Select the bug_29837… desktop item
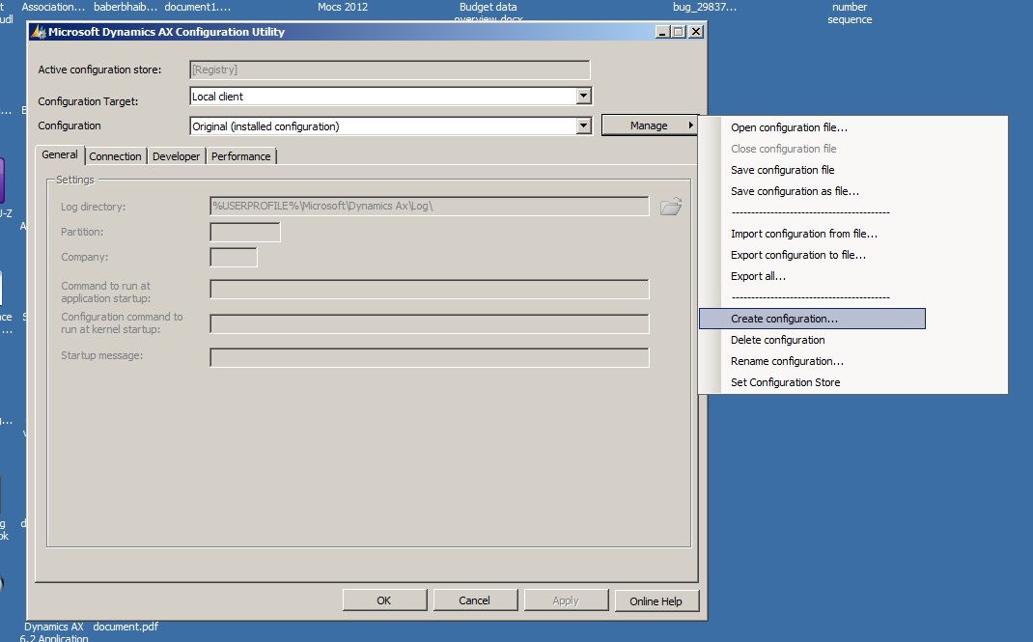Viewport: 1033px width, 642px height. (x=705, y=8)
